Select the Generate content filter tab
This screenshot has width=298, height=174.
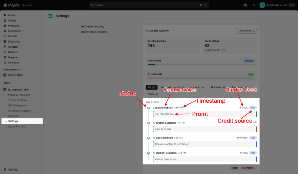click(x=173, y=87)
